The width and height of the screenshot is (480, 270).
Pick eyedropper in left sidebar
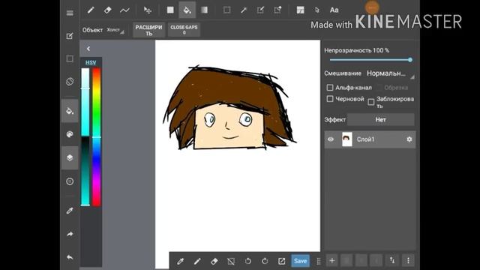click(70, 211)
